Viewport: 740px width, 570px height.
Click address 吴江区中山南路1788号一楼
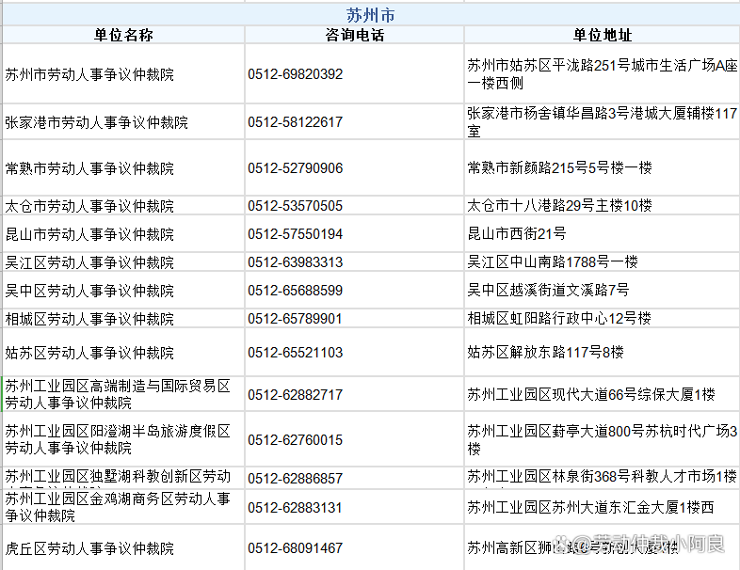point(553,262)
